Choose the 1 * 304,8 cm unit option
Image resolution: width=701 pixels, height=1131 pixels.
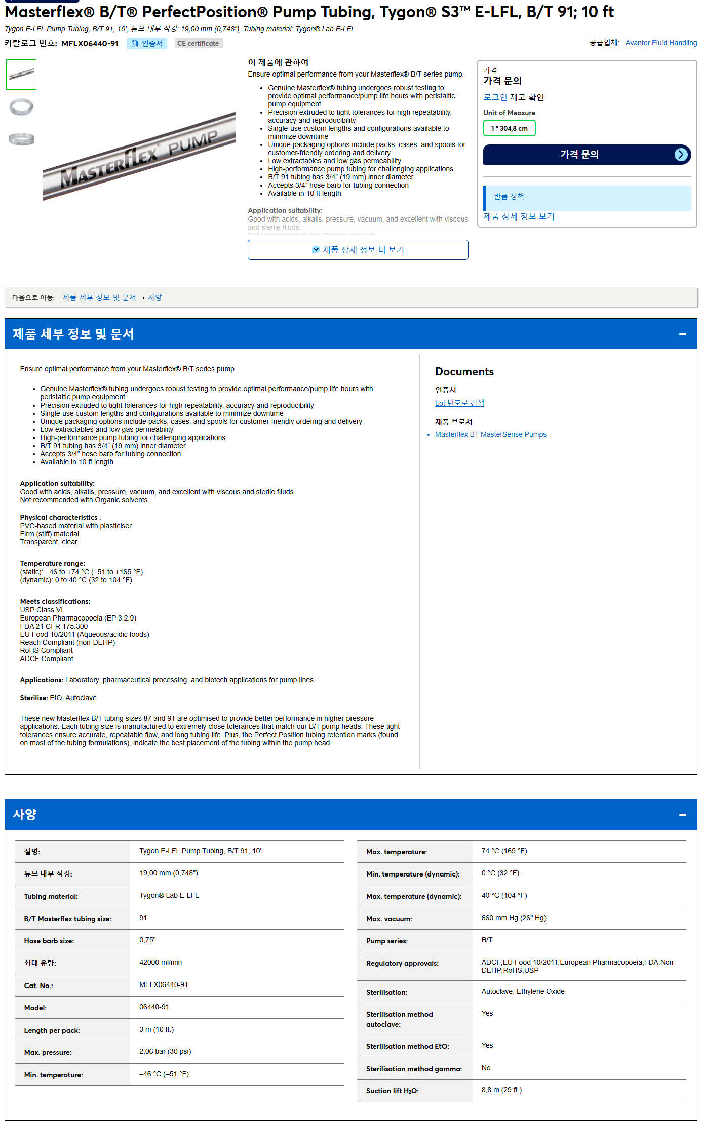pyautogui.click(x=509, y=128)
